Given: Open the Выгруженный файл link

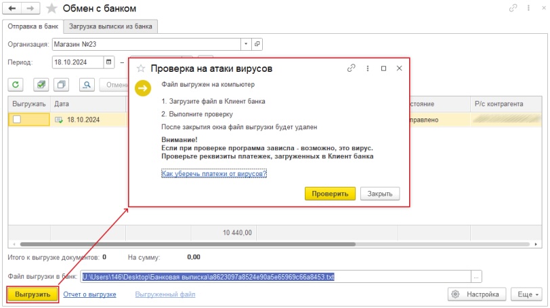Looking at the screenshot, I should (x=165, y=294).
